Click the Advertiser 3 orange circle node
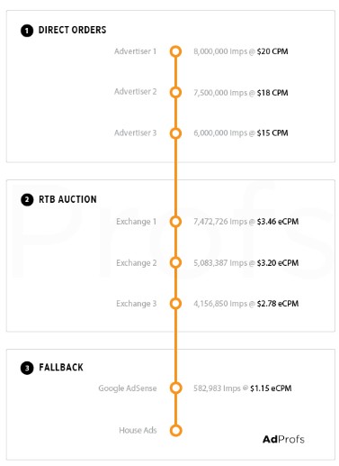This screenshot has width=339, height=466. pyautogui.click(x=175, y=132)
